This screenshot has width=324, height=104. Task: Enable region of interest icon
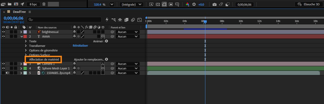click(x=171, y=4)
